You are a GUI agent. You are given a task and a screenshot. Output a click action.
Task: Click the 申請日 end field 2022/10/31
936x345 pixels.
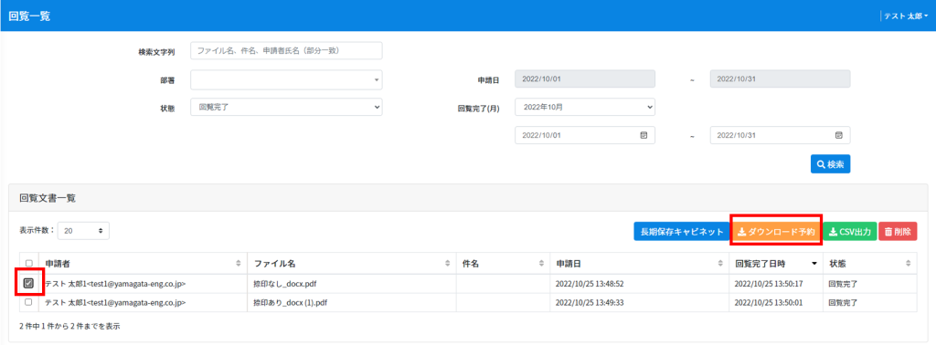coord(781,79)
